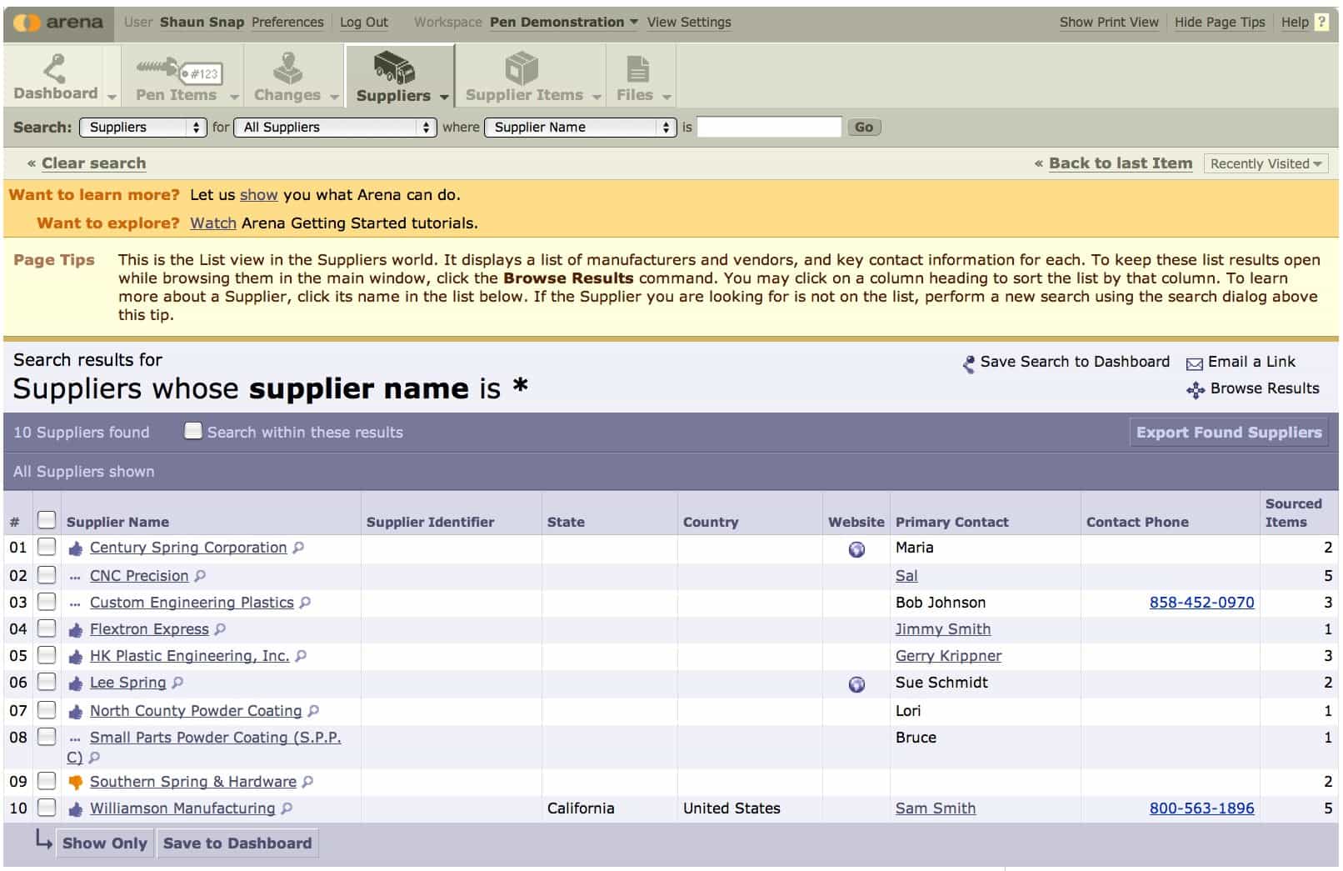Click Save Search to Dashboard pin icon
Image resolution: width=1343 pixels, height=871 pixels.
968,363
